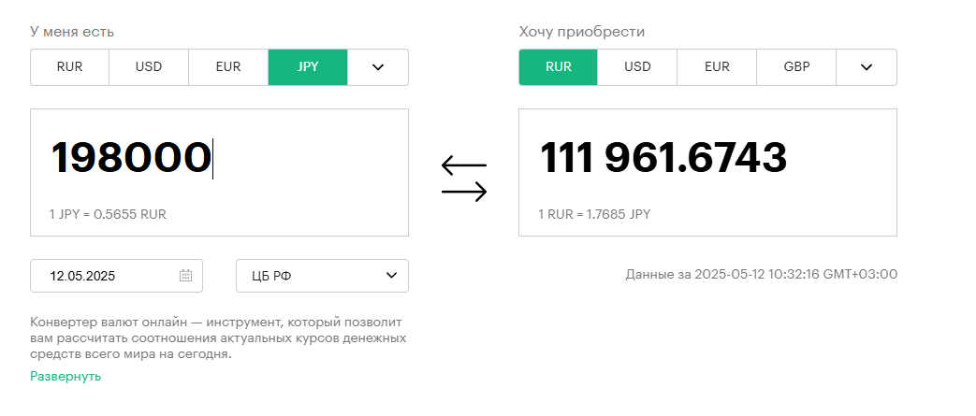
Task: Open the ЦБ РФ rate source dropdown
Action: point(323,276)
